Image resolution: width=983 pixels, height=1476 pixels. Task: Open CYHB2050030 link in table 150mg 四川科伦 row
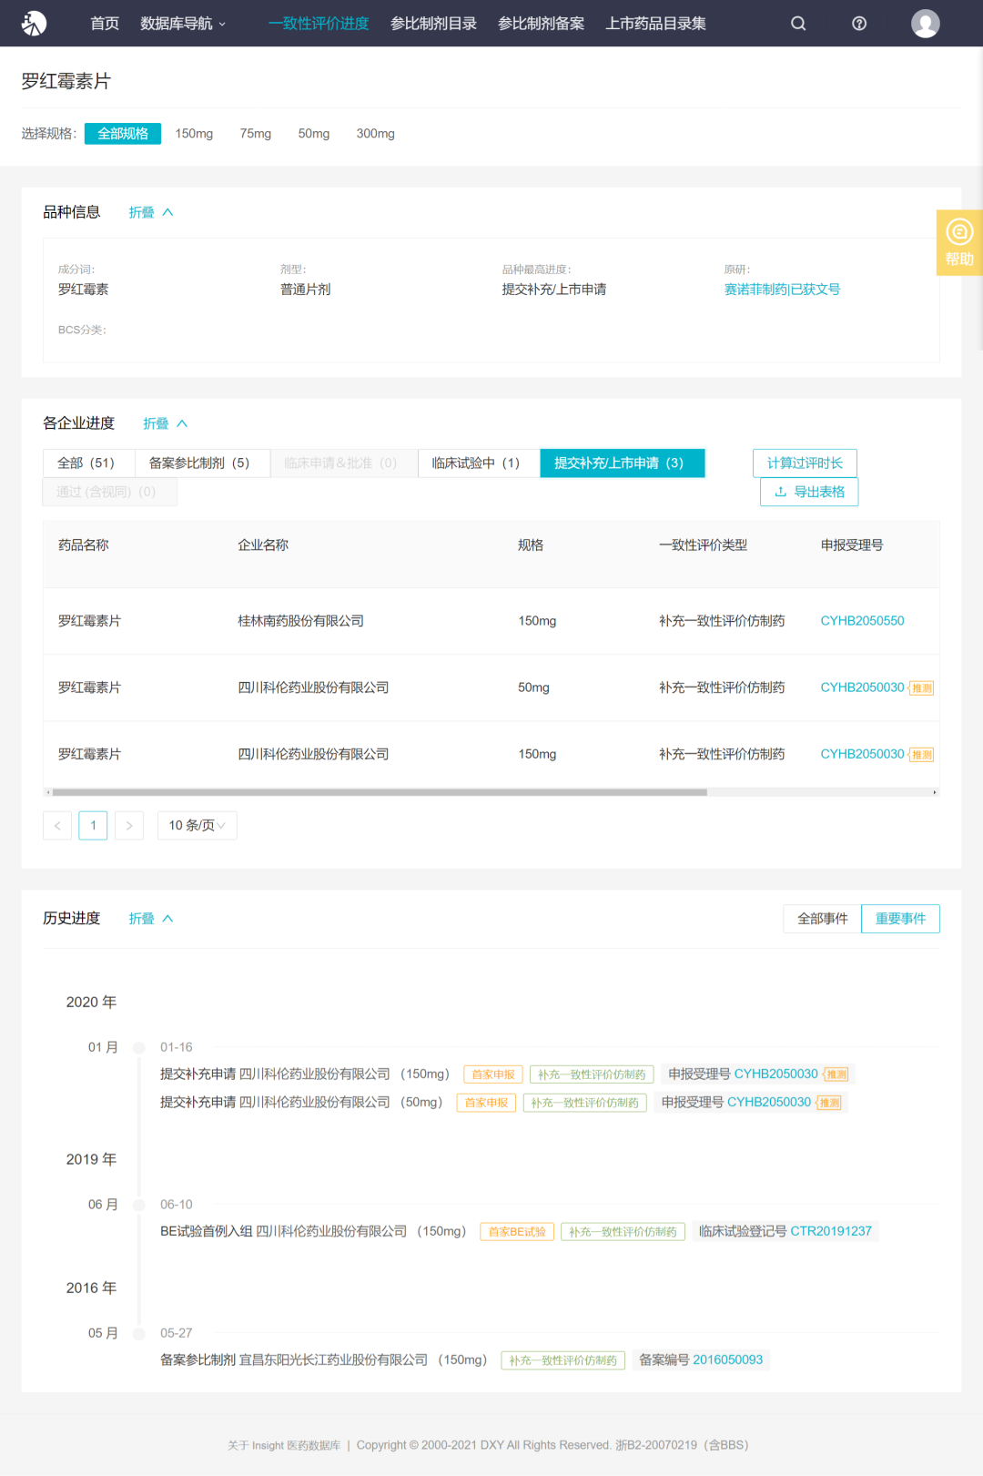(x=862, y=754)
